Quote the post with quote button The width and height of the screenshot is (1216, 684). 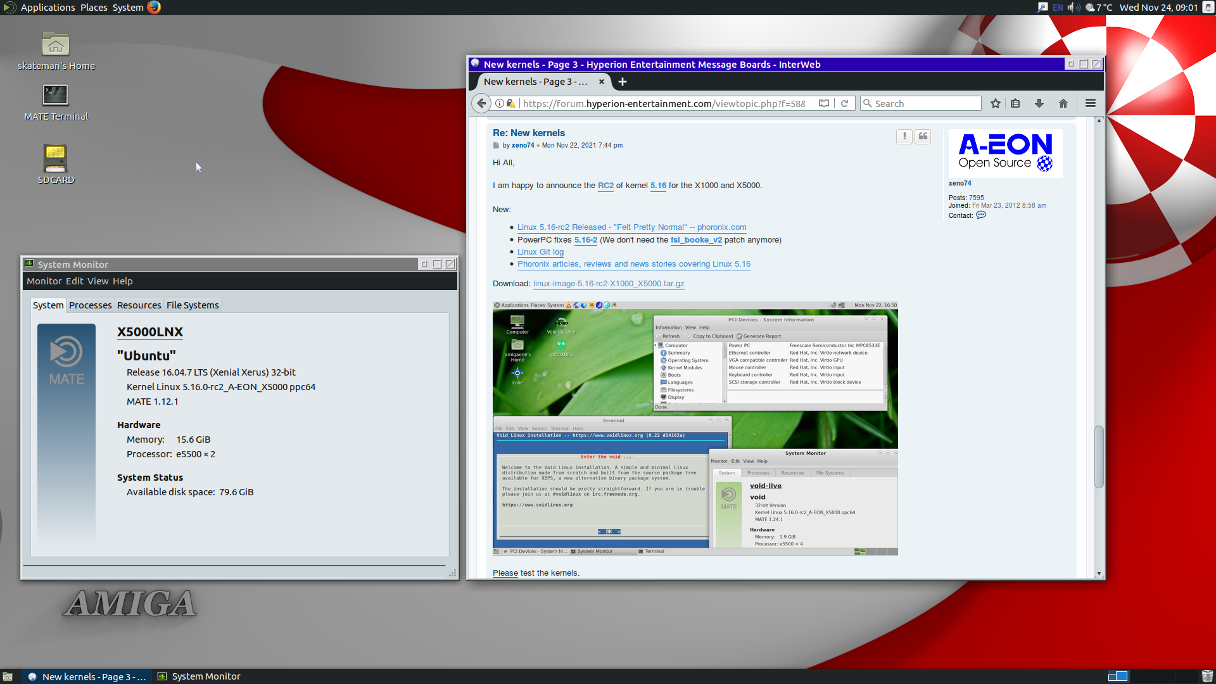click(x=923, y=136)
